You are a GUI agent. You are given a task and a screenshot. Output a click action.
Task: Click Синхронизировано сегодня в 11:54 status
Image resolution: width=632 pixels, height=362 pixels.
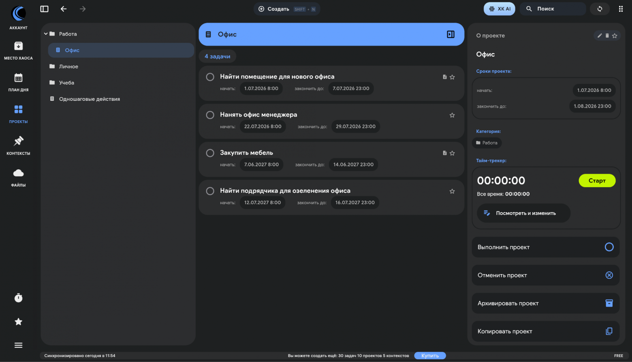point(80,356)
